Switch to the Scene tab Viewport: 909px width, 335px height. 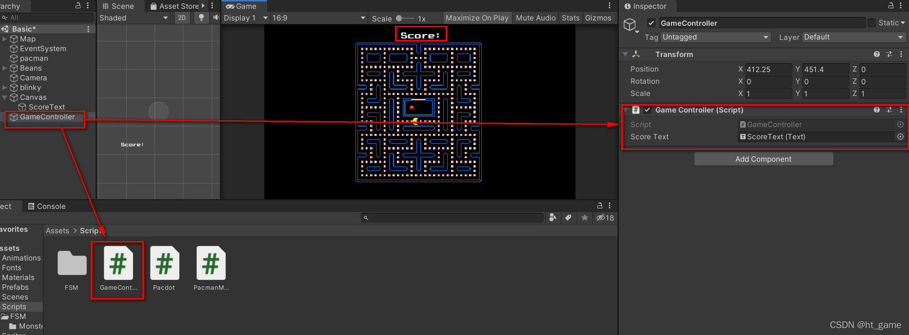point(118,6)
